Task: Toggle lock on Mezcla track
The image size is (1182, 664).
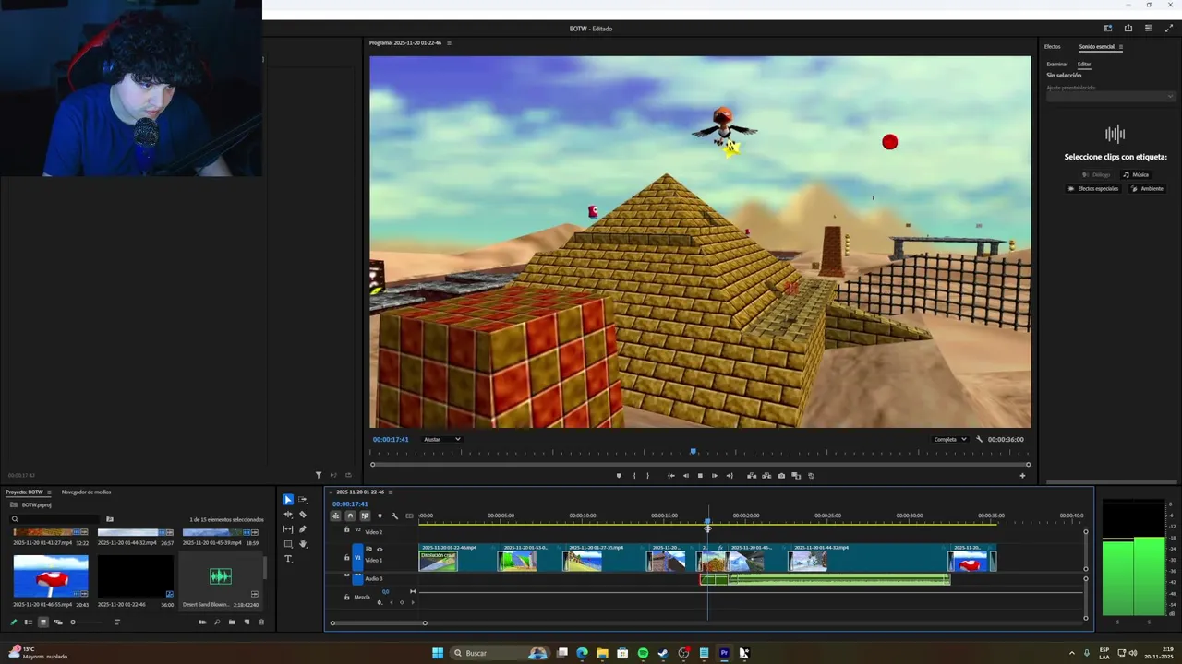Action: [x=346, y=598]
